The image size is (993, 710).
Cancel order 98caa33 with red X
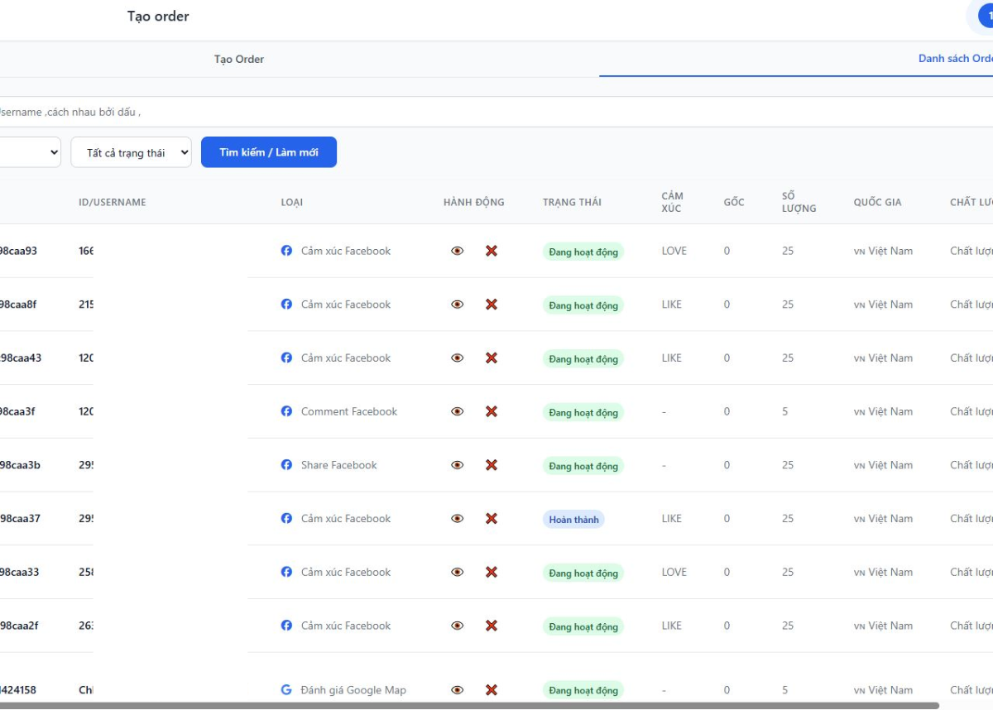click(492, 572)
